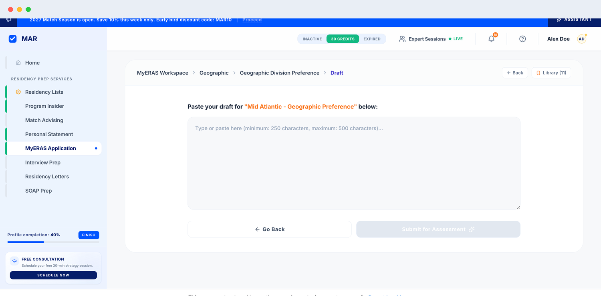This screenshot has width=601, height=296.
Task: Open the notifications bell icon
Action: point(491,39)
